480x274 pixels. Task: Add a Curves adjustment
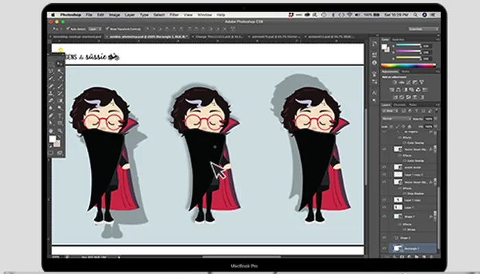408,82
